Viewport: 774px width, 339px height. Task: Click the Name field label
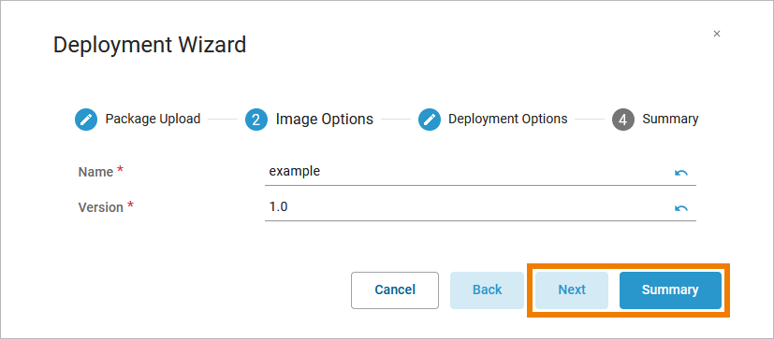click(x=95, y=172)
